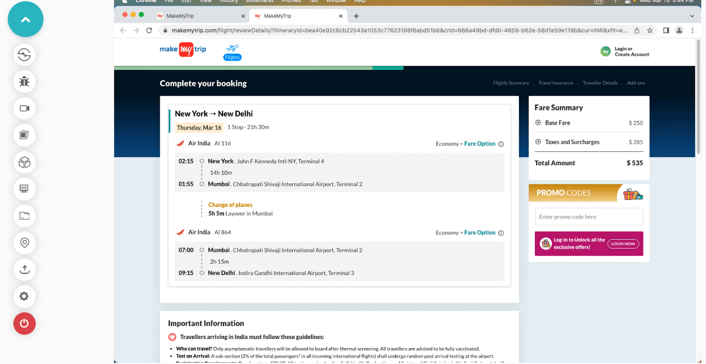Click the 'Thursday, Mar 16' date label
Image resolution: width=706 pixels, height=364 pixels.
tap(199, 128)
